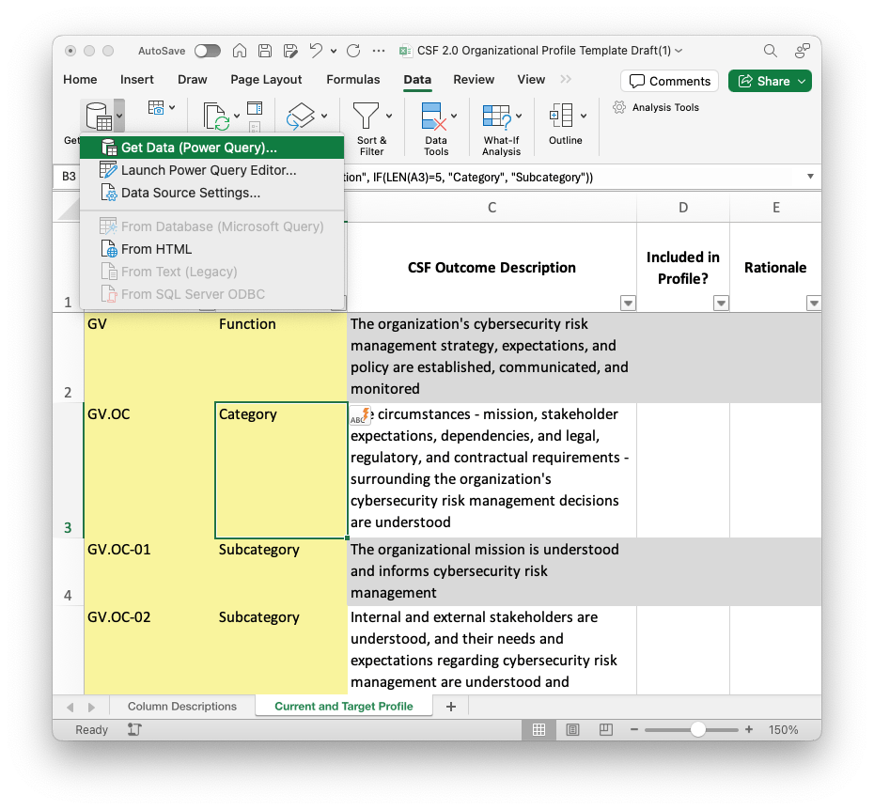Expand the formula bar chevron
Screen dimensions: 874x810
[x=810, y=177]
